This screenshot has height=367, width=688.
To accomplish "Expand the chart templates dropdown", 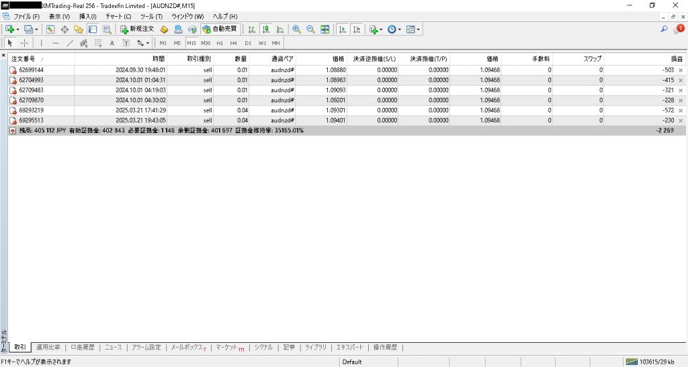I will (x=419, y=30).
